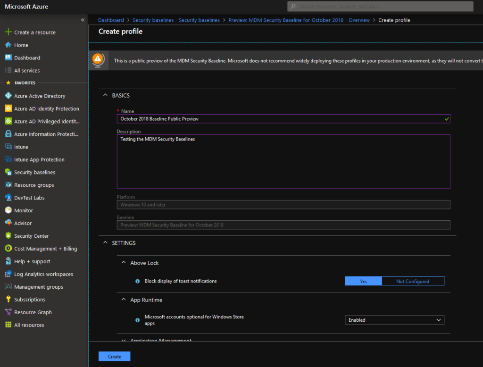The height and width of the screenshot is (367, 483).
Task: Open MDM Security Baseline Overview breadcrumb
Action: click(x=299, y=20)
